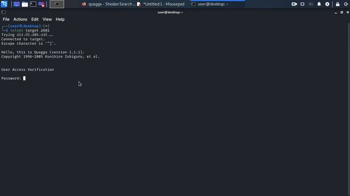Click the display tray icon
The width and height of the screenshot is (350, 196).
(302, 4)
